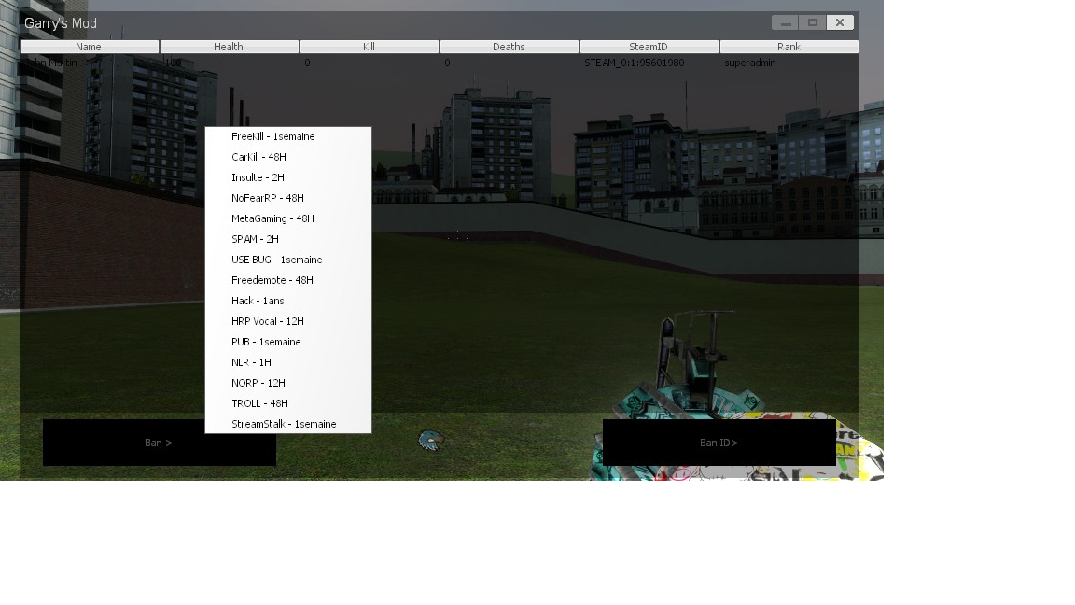Minimize the Garry's Mod panel
1075x605 pixels.
click(786, 22)
